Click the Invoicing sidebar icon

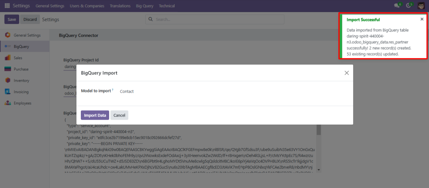pos(8,92)
